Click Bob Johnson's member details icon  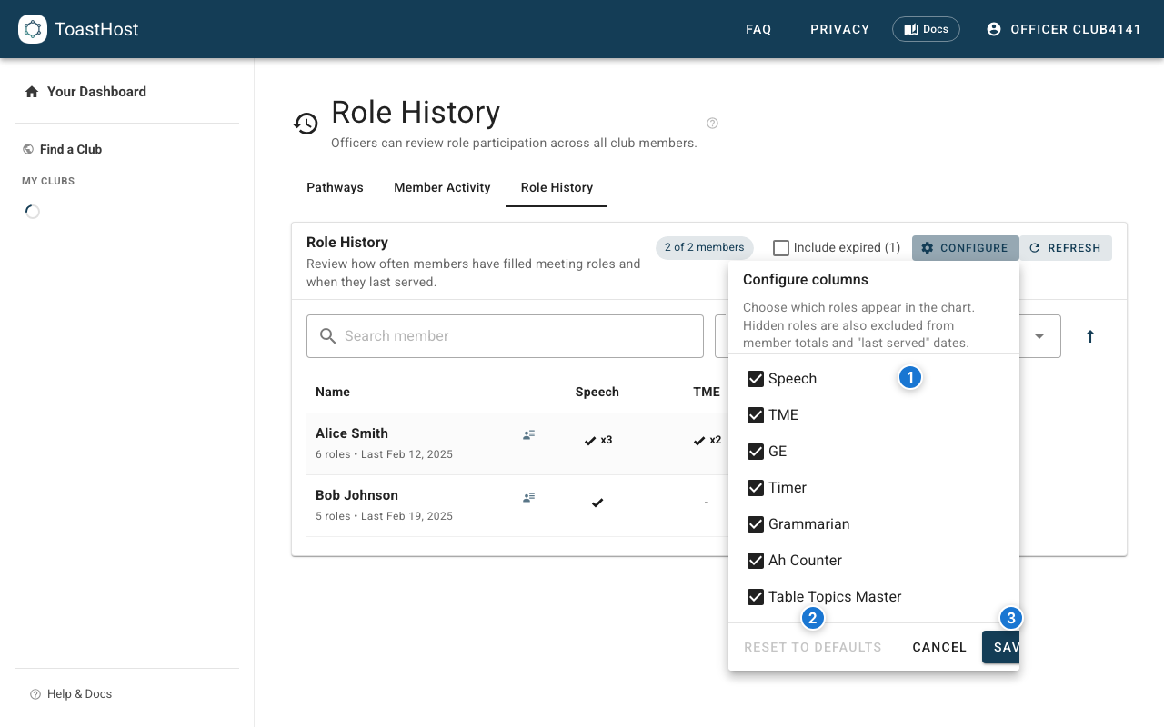pos(528,497)
